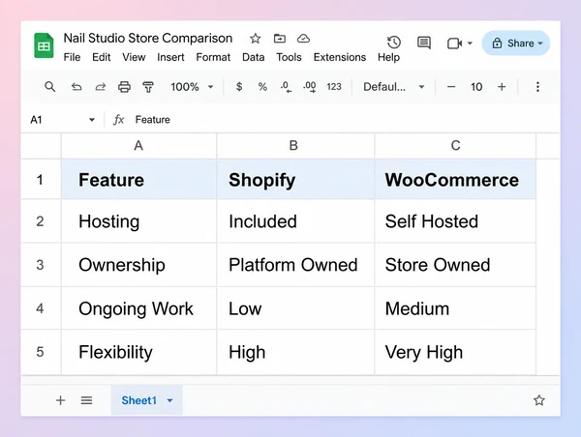The image size is (581, 437).
Task: Print the spreadsheet
Action: 124,87
